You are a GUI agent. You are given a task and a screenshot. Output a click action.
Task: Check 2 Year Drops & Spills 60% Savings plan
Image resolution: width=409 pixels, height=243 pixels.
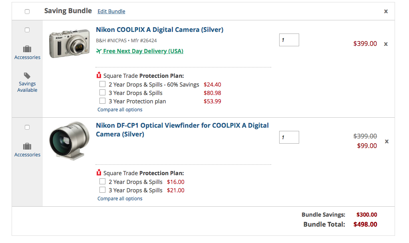click(x=103, y=84)
